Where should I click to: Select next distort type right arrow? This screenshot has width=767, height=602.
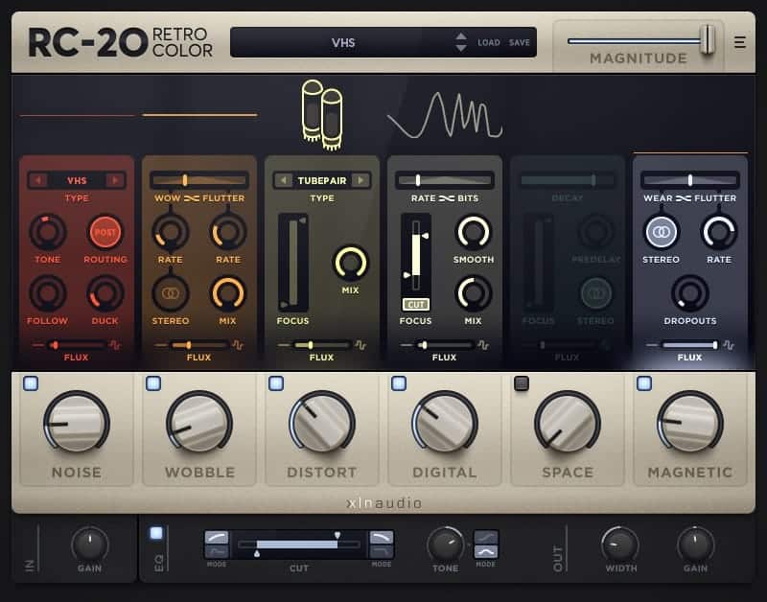(x=360, y=180)
